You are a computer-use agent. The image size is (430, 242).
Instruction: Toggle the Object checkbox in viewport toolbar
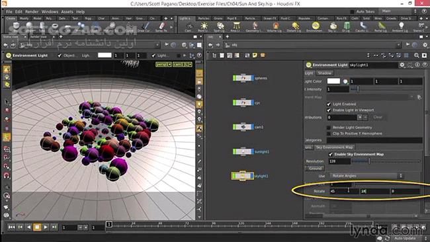tap(60, 56)
